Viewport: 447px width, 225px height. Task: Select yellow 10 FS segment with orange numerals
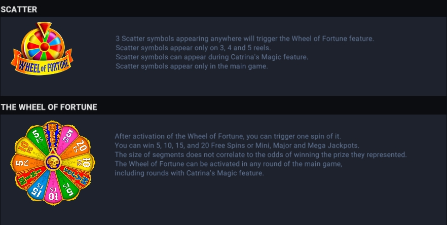[27, 148]
